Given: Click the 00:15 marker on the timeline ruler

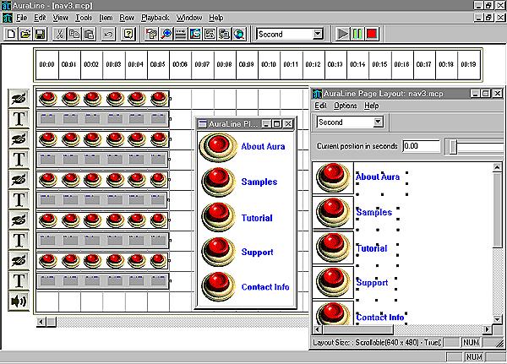Looking at the screenshot, I should 379,64.
